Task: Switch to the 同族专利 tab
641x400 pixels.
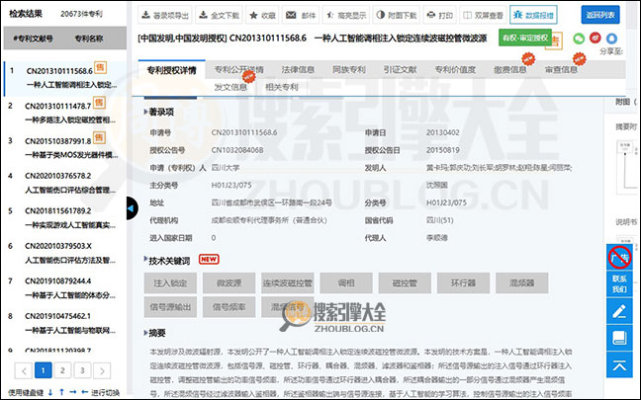Action: 346,70
